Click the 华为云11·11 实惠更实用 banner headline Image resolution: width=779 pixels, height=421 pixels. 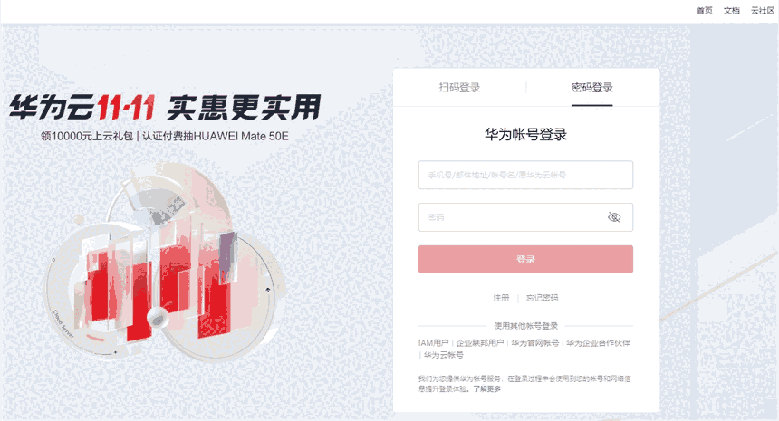(166, 107)
